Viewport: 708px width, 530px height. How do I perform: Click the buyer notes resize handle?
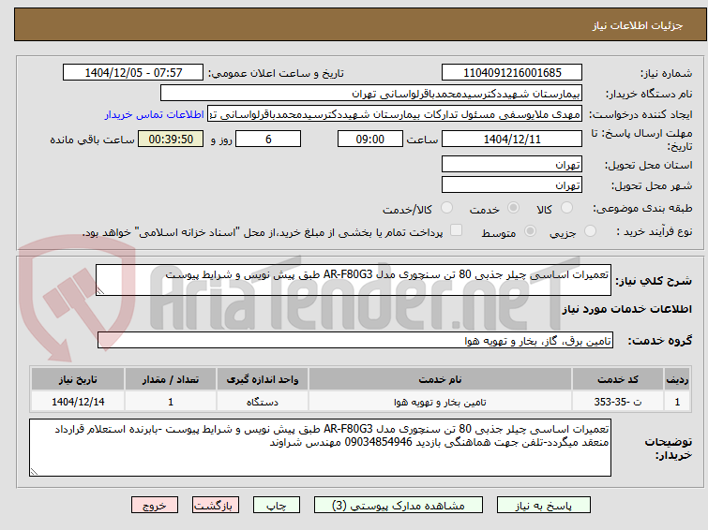click(x=34, y=472)
